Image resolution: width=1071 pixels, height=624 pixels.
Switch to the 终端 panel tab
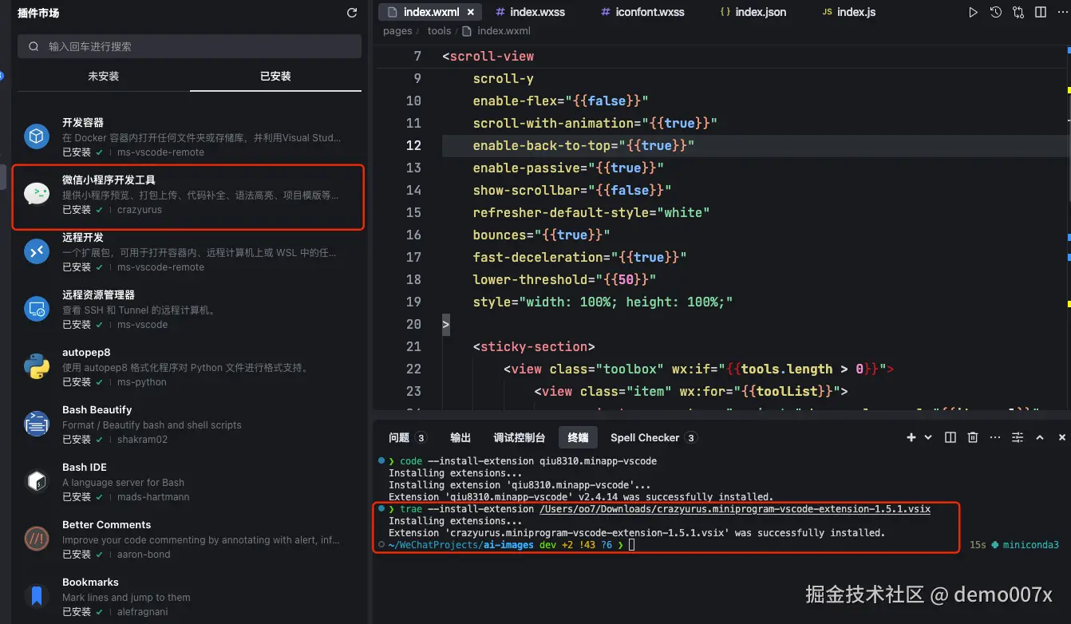coord(578,437)
